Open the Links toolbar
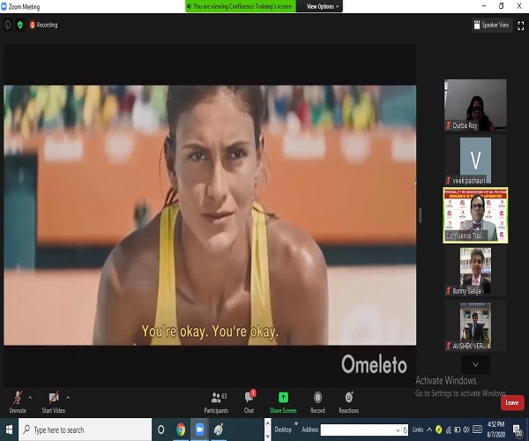529x441 pixels. coord(418,430)
